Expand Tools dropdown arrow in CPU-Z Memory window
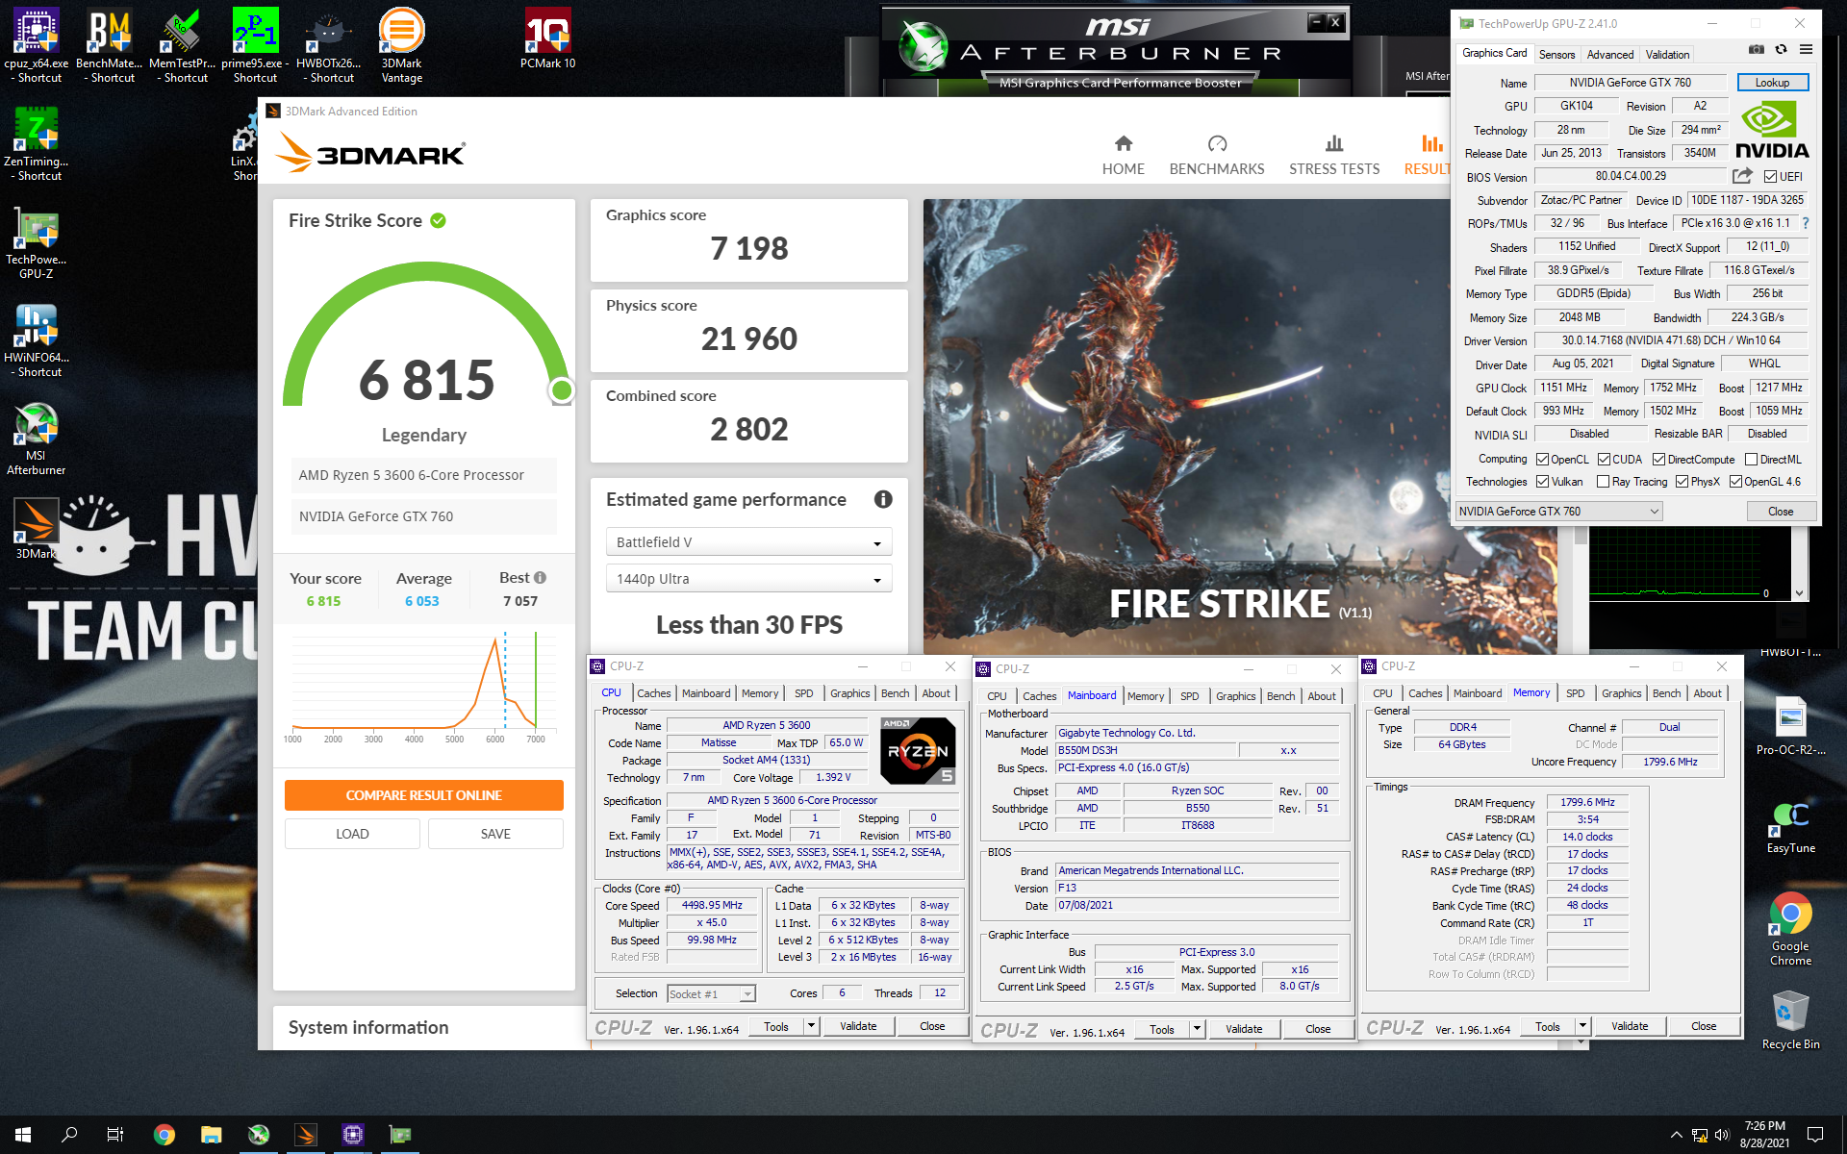 click(x=1582, y=1026)
